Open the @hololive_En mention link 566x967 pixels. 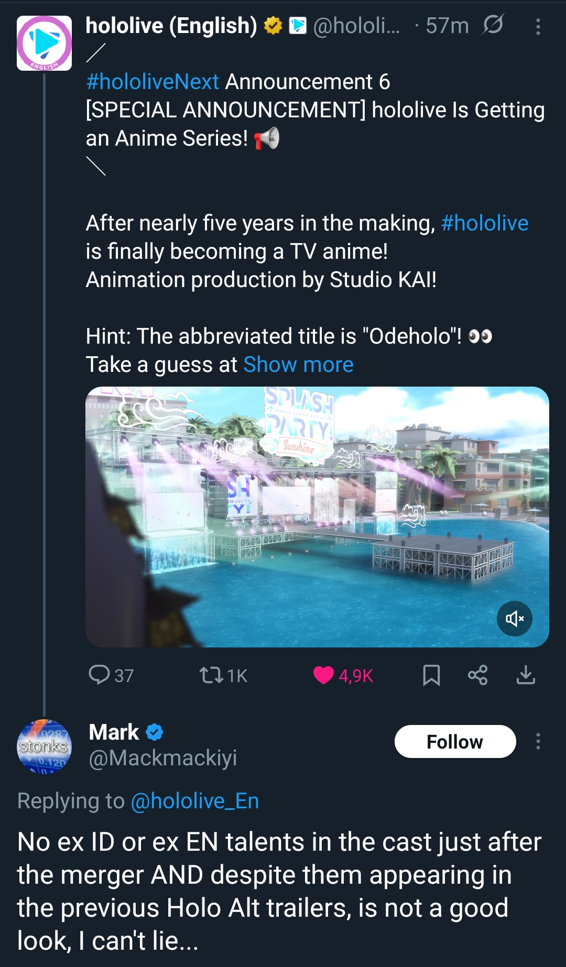click(x=194, y=801)
